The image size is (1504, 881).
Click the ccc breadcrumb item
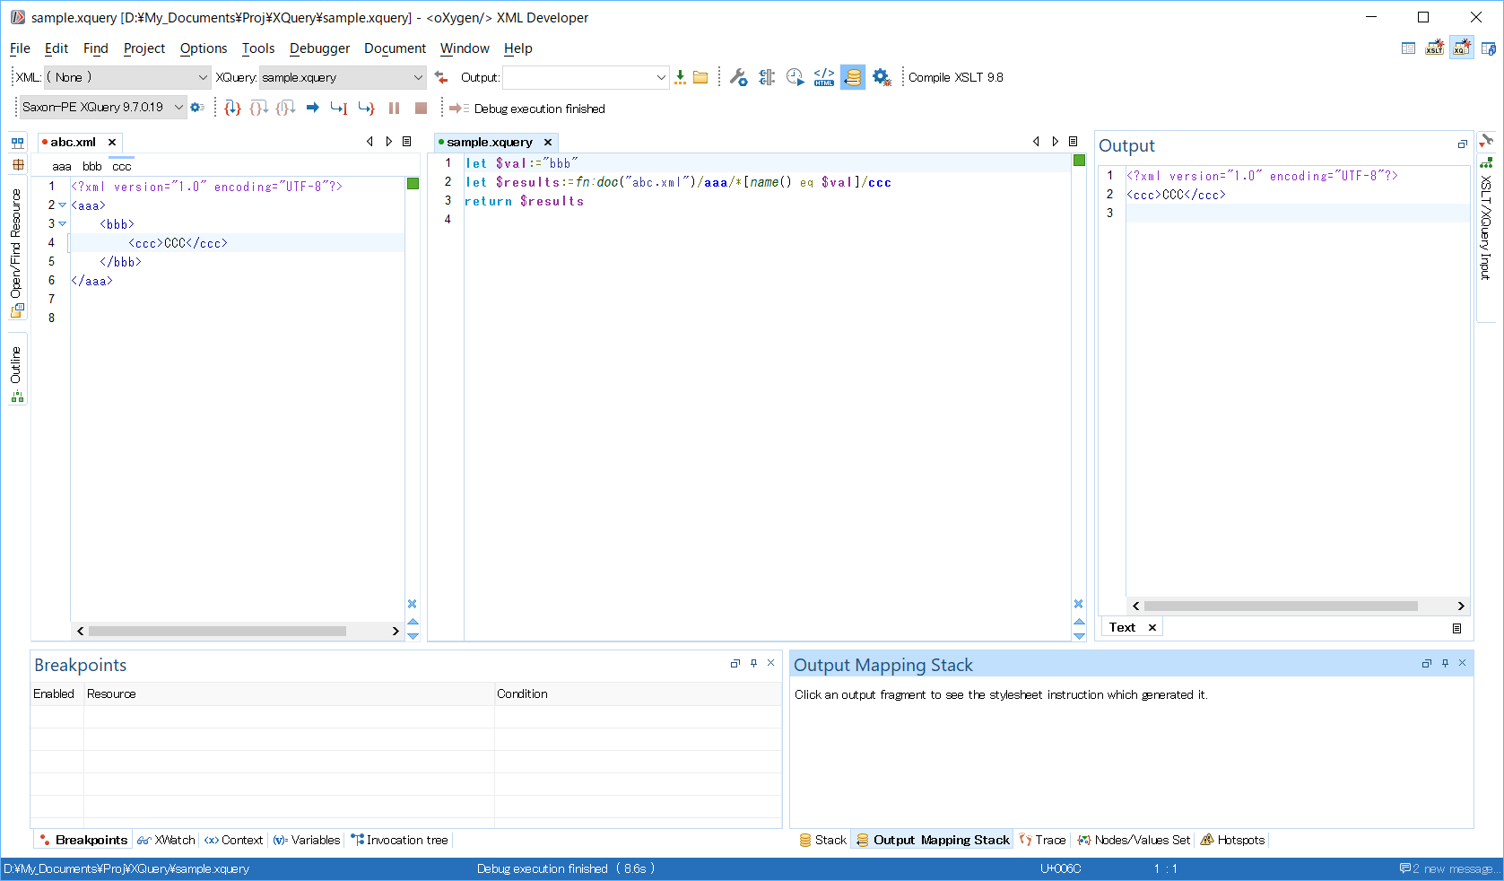pos(122,167)
